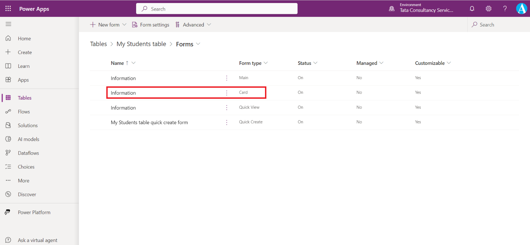Expand the Forms breadcrumb dropdown
This screenshot has height=245, width=530.
198,44
